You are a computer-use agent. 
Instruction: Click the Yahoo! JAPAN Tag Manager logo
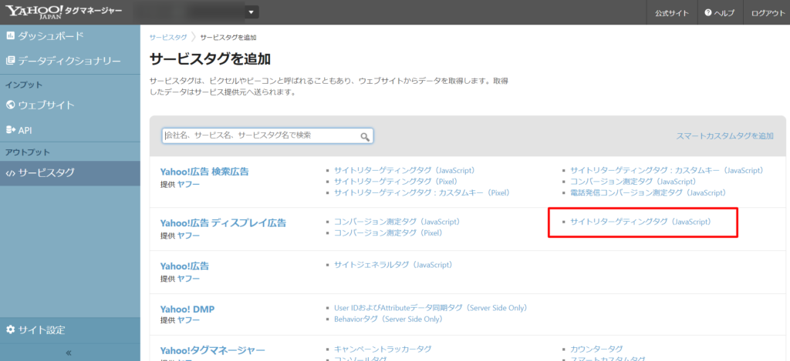pyautogui.click(x=64, y=12)
